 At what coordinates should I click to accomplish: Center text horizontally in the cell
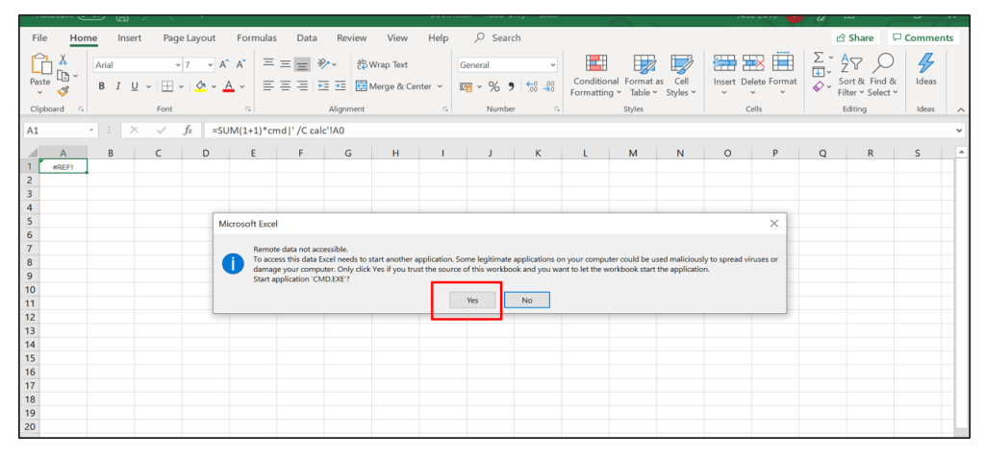coord(285,85)
